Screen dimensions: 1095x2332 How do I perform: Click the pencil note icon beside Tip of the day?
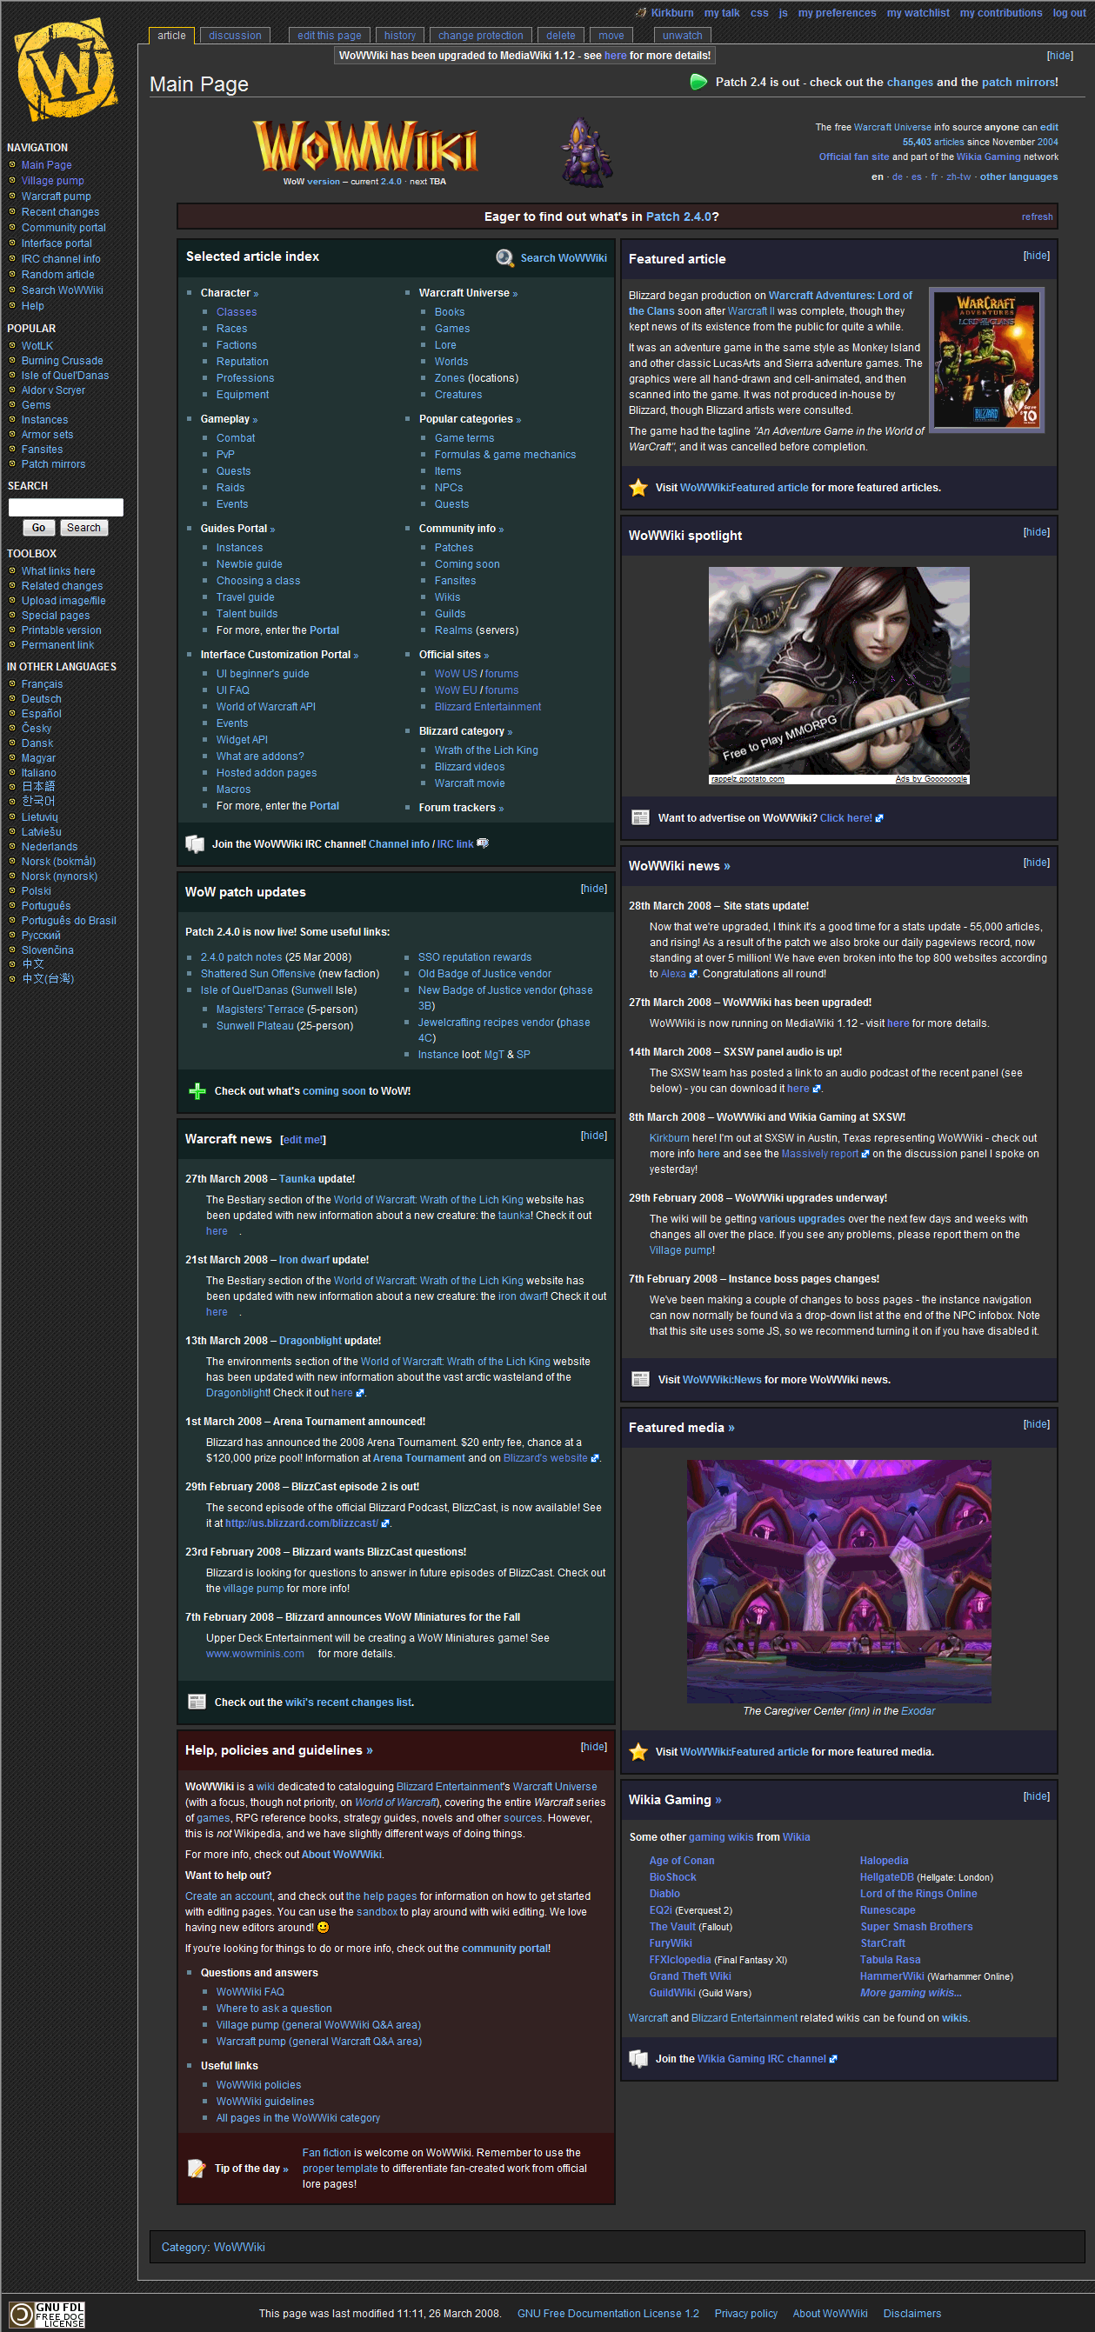tap(197, 2169)
